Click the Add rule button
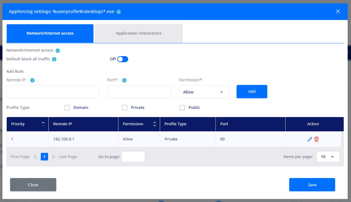The height and width of the screenshot is (202, 351). pos(252,92)
